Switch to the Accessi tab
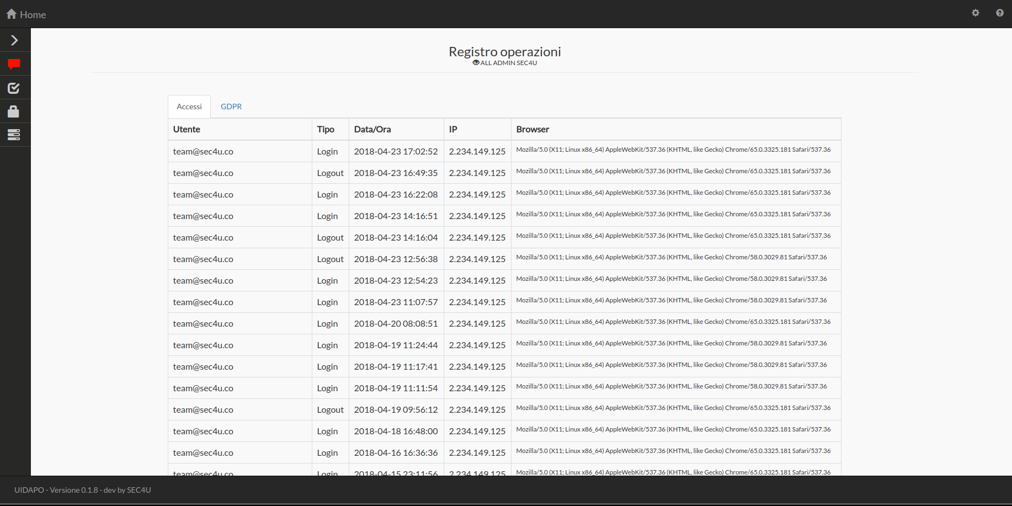The height and width of the screenshot is (506, 1012). click(x=189, y=106)
